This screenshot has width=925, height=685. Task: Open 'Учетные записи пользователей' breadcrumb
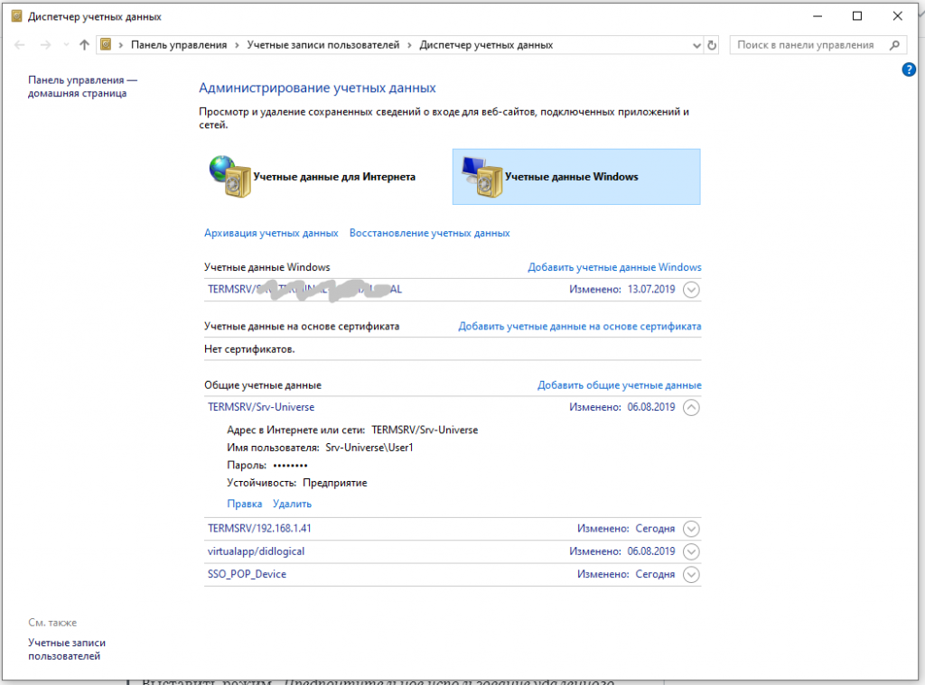click(x=323, y=44)
